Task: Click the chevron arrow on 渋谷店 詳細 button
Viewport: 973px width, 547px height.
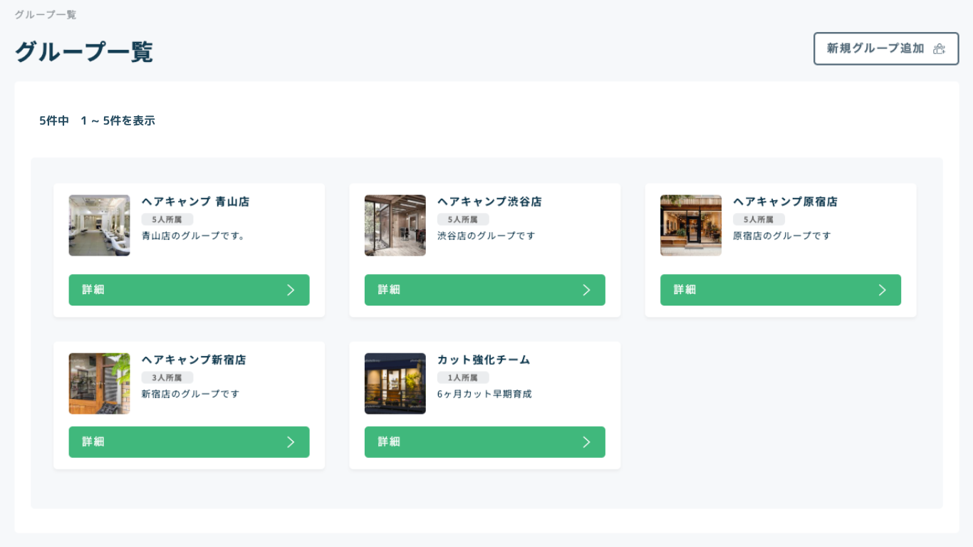Action: tap(586, 290)
